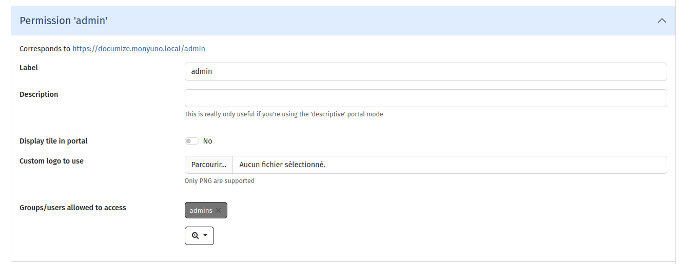Click the 'descriptive' portal mode hint text

[283, 114]
